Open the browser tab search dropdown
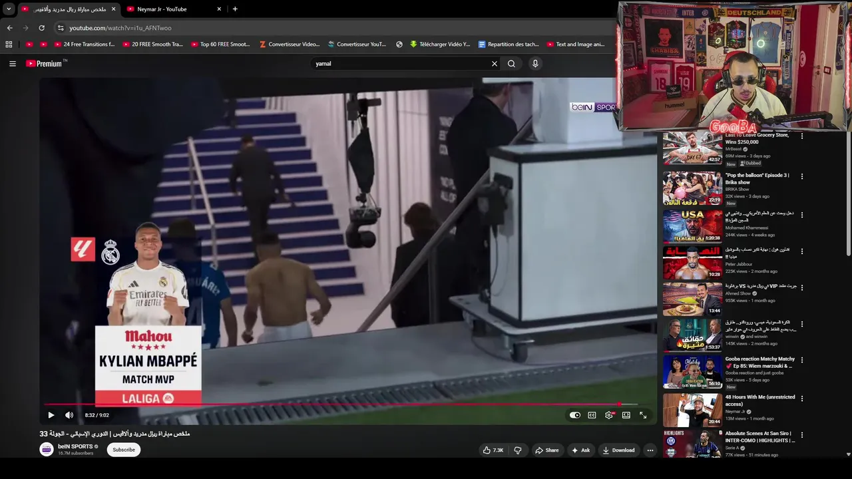Viewport: 852px width, 479px height. [9, 9]
